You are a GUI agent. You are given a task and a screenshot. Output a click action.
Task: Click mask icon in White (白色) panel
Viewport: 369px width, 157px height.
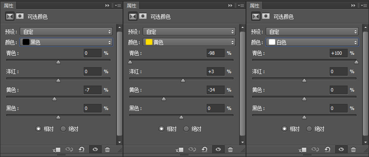click(266, 16)
